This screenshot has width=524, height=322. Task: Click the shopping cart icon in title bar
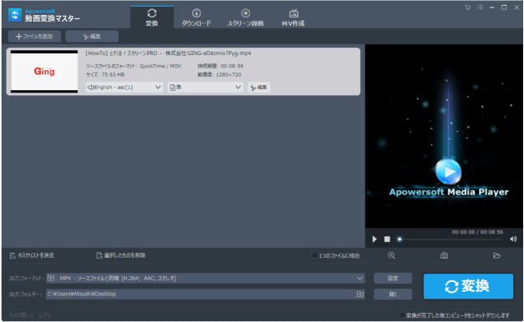(x=467, y=8)
